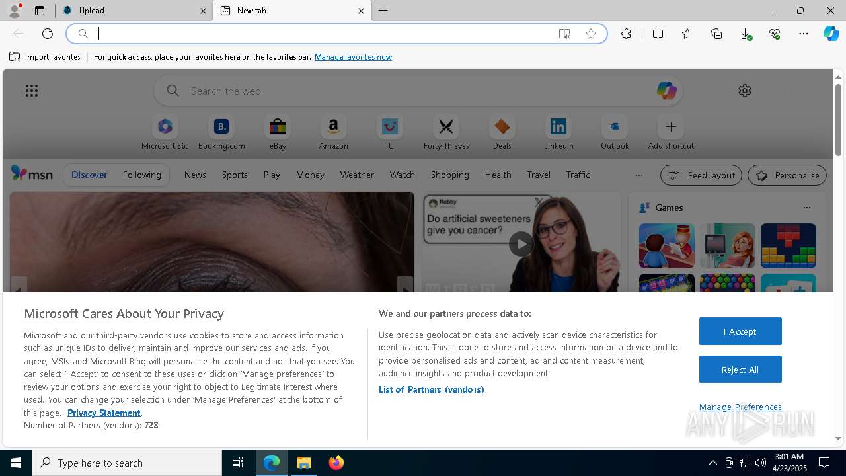Screen dimensions: 846x476
Task: Open LinkedIn shortcut
Action: point(558,133)
